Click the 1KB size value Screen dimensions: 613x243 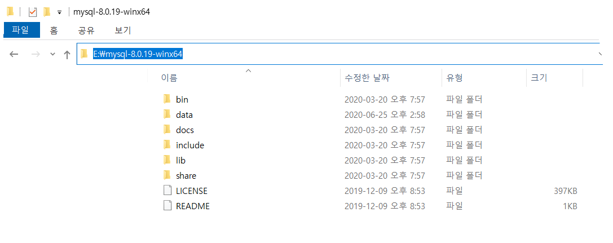coord(570,206)
